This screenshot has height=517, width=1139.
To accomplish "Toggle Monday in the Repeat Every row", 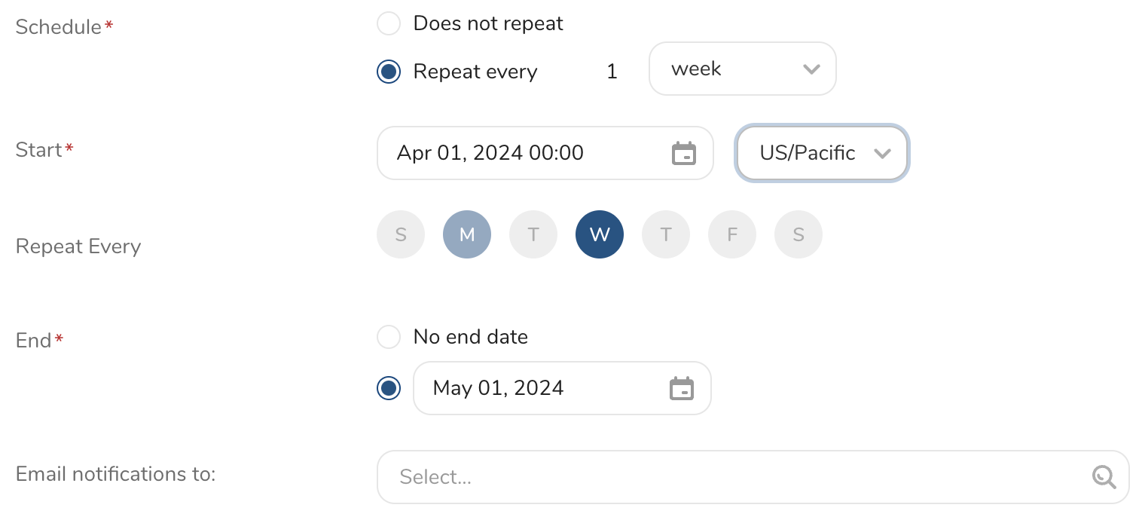I will click(467, 234).
